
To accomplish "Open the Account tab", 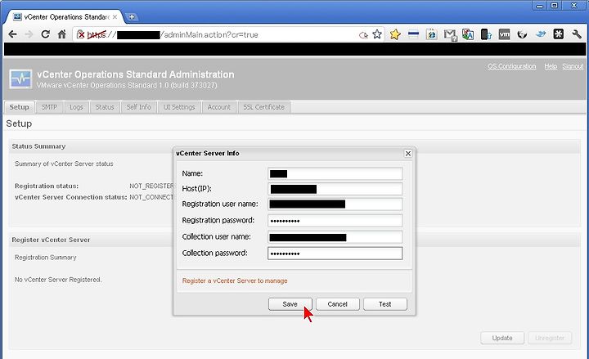I will tap(219, 107).
